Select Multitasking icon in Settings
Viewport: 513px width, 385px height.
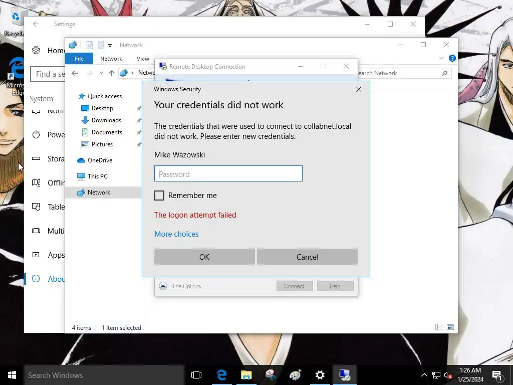tap(36, 231)
